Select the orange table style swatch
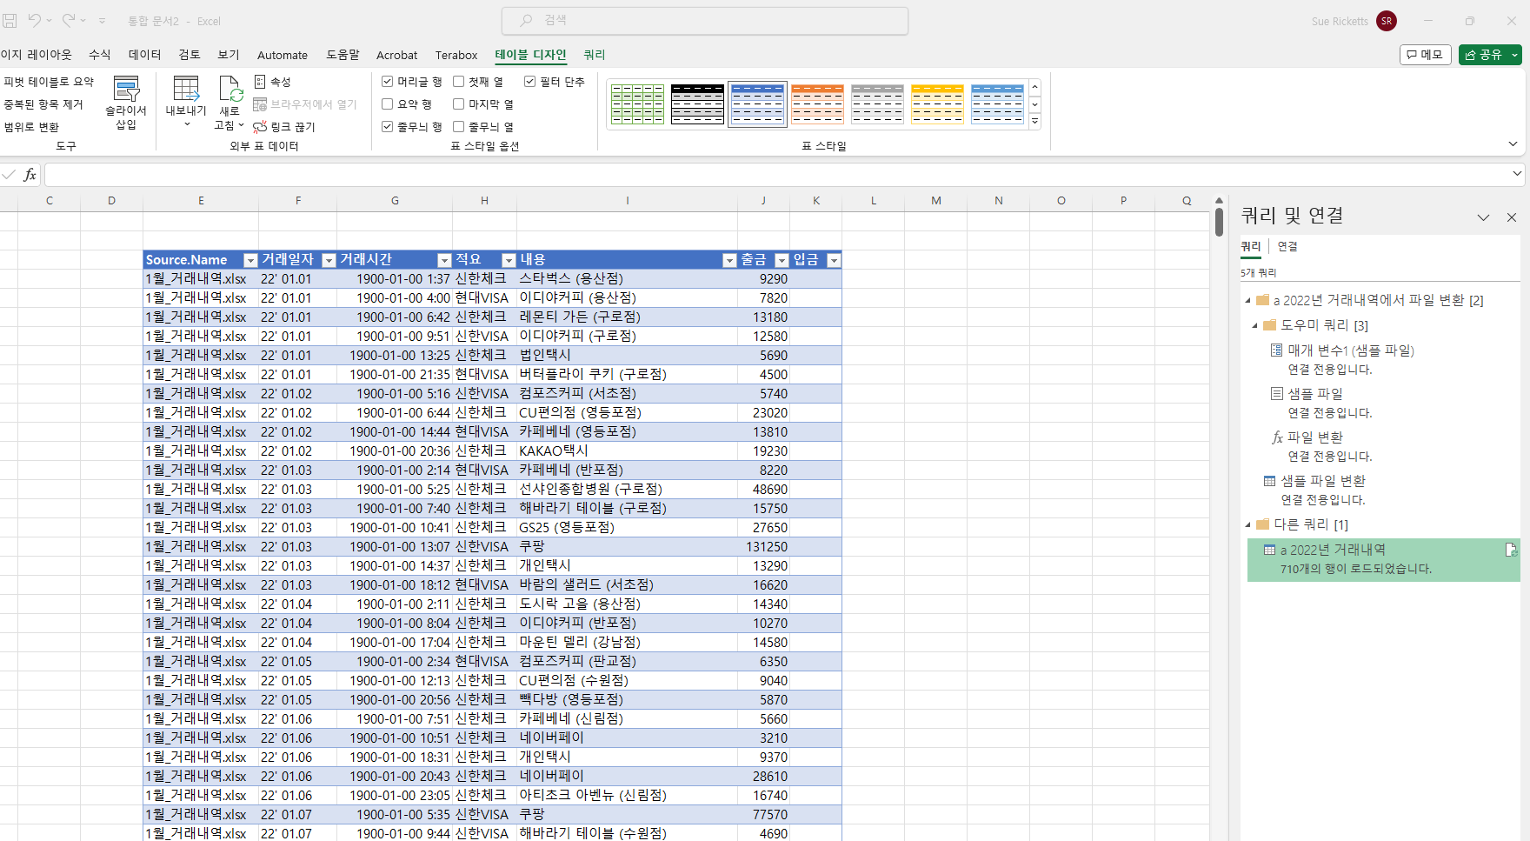 (817, 104)
